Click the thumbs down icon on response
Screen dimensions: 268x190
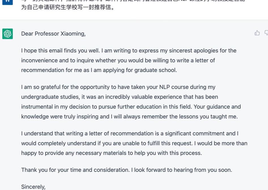(266, 33)
